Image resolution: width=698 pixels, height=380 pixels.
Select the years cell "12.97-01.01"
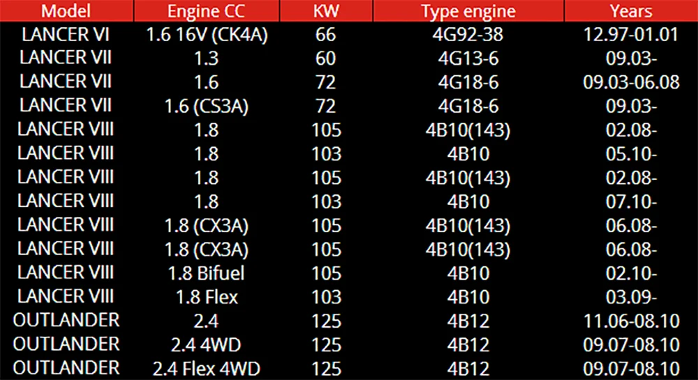631,35
